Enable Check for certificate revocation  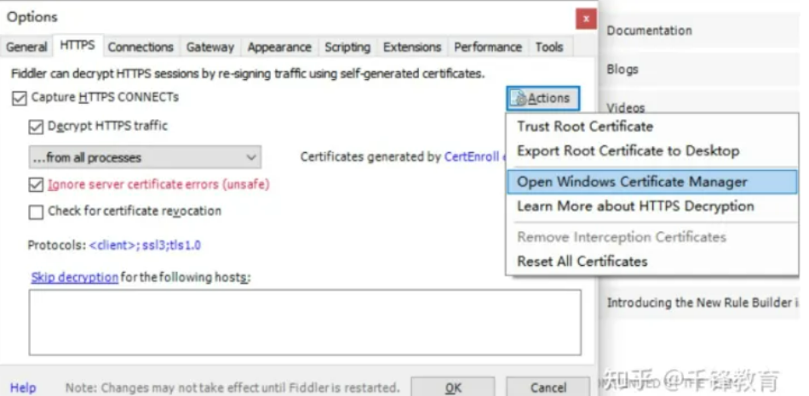point(36,212)
